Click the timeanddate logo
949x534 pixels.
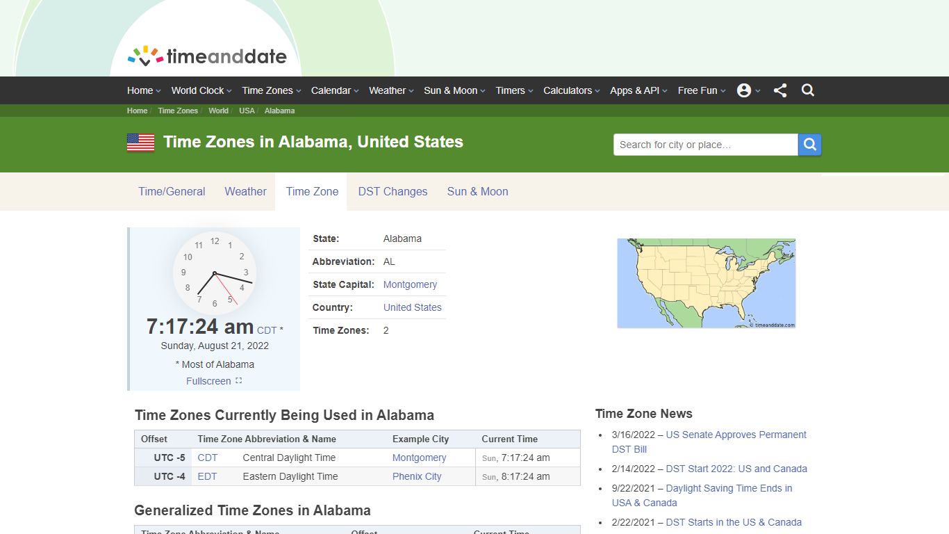pos(207,56)
